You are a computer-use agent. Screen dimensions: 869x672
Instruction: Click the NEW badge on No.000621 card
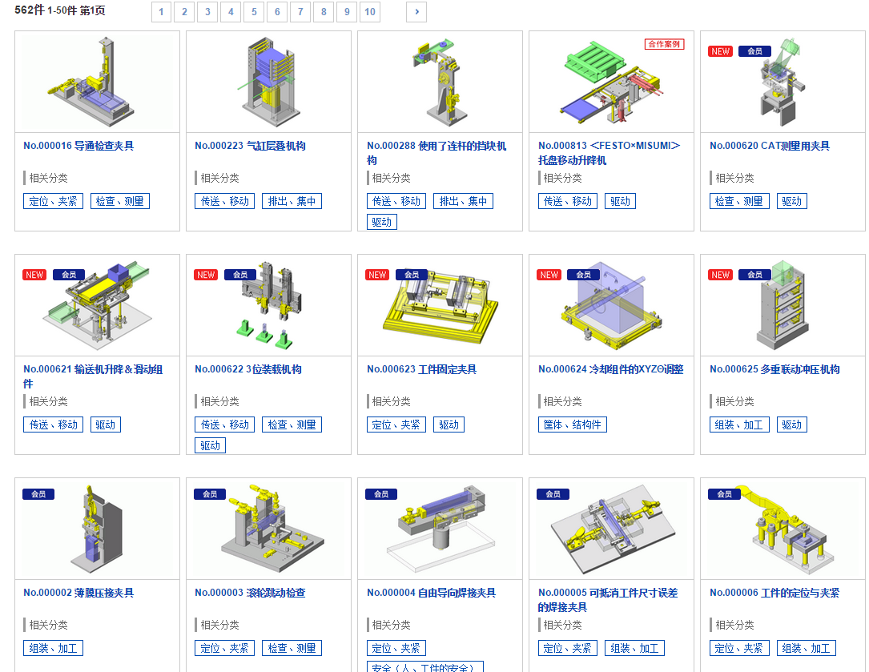(35, 275)
